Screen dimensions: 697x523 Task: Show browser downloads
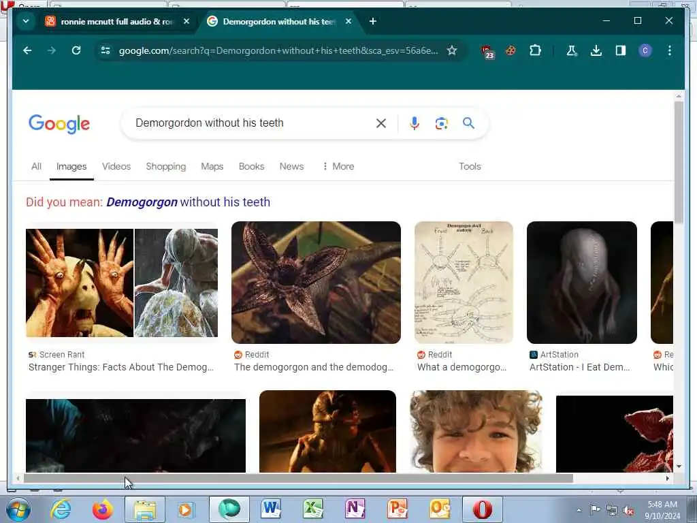[596, 50]
